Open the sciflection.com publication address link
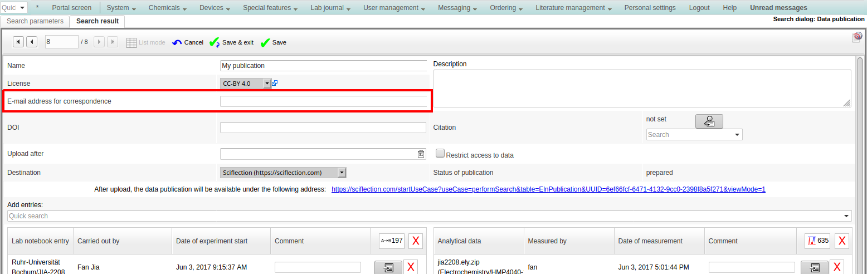This screenshot has width=867, height=274. tap(548, 189)
